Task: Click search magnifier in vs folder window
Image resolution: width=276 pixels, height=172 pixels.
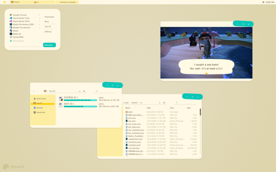Action: point(176,103)
